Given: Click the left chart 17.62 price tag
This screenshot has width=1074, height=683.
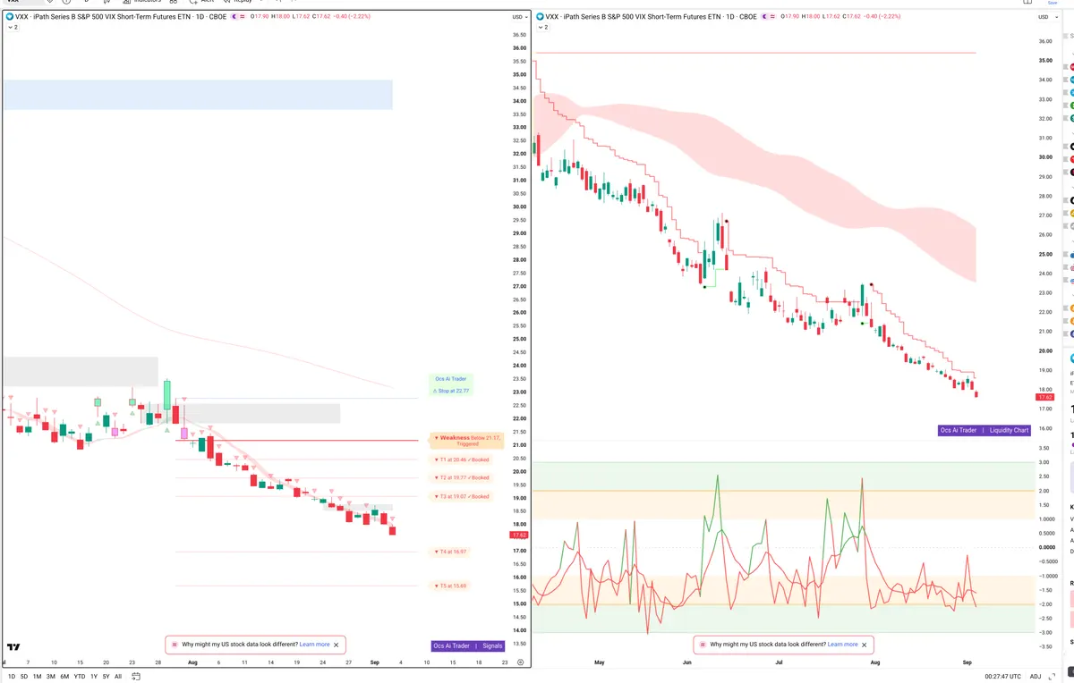Looking at the screenshot, I should coord(518,535).
